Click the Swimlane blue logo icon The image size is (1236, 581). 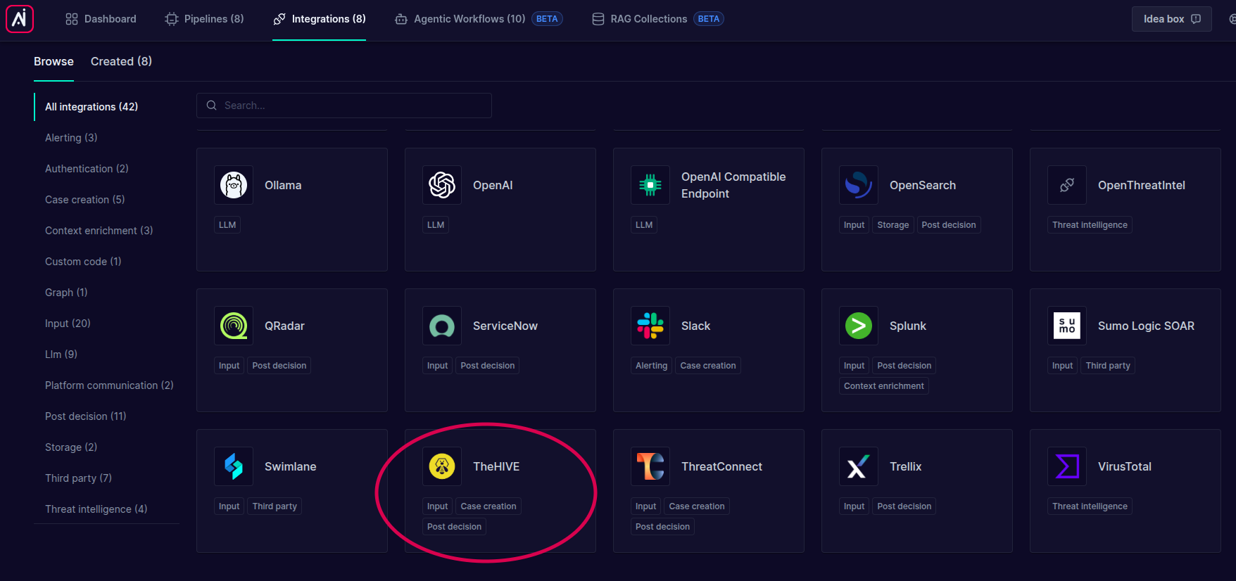(234, 466)
